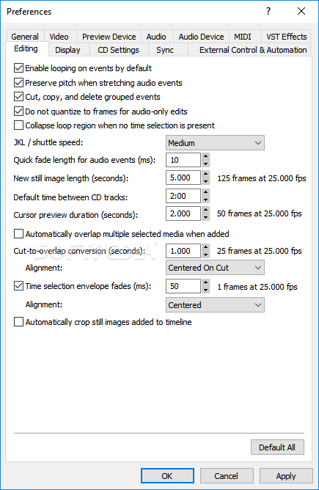Click the quick fade length input field
This screenshot has height=490, width=319.
tap(183, 160)
